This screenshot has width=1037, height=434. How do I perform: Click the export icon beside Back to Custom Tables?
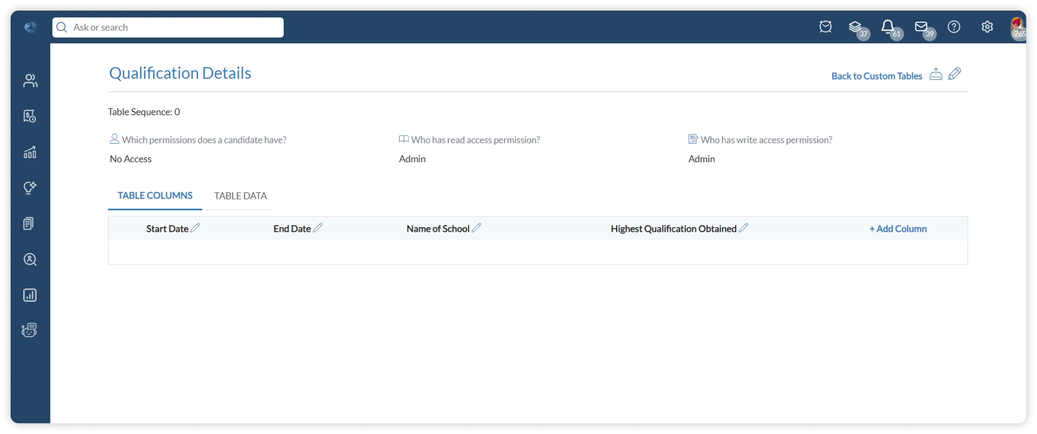(935, 74)
